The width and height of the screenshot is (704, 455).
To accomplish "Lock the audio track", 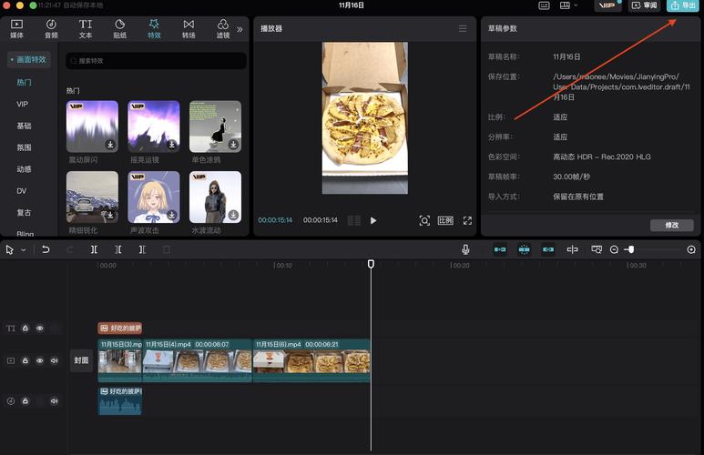I will coord(26,400).
